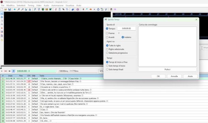
Task: Click the New subtitles toolbar icon
Action: [x=2, y=9]
